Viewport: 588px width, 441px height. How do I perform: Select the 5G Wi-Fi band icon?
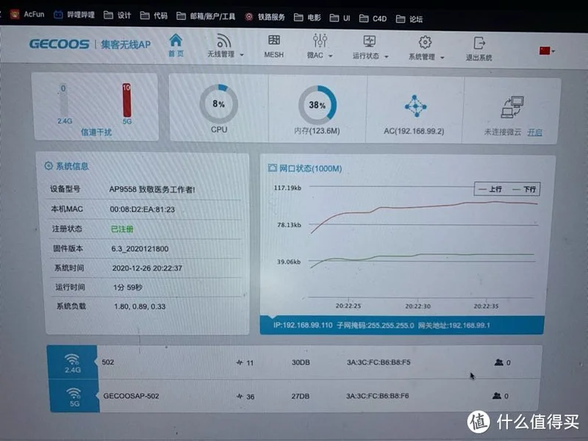(74, 397)
